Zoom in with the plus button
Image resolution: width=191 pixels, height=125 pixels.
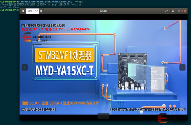point(41,11)
